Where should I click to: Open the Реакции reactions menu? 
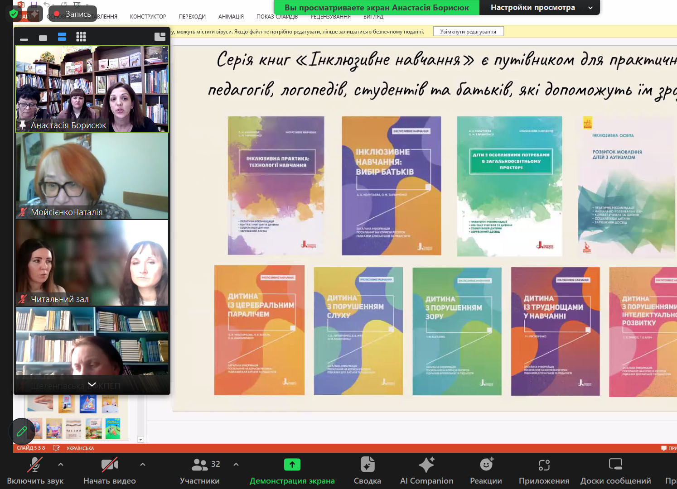tap(486, 471)
